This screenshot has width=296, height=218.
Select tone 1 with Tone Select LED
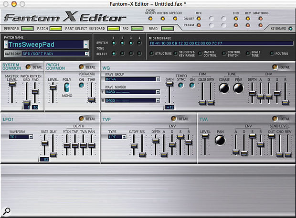tap(114, 54)
